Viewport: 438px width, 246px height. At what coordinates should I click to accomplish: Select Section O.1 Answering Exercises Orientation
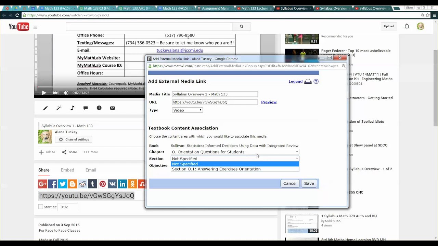(x=235, y=169)
